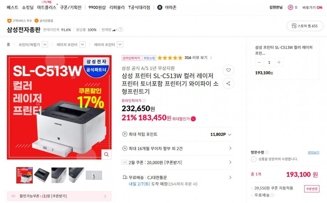Click the heart wishlist icon

[228, 70]
